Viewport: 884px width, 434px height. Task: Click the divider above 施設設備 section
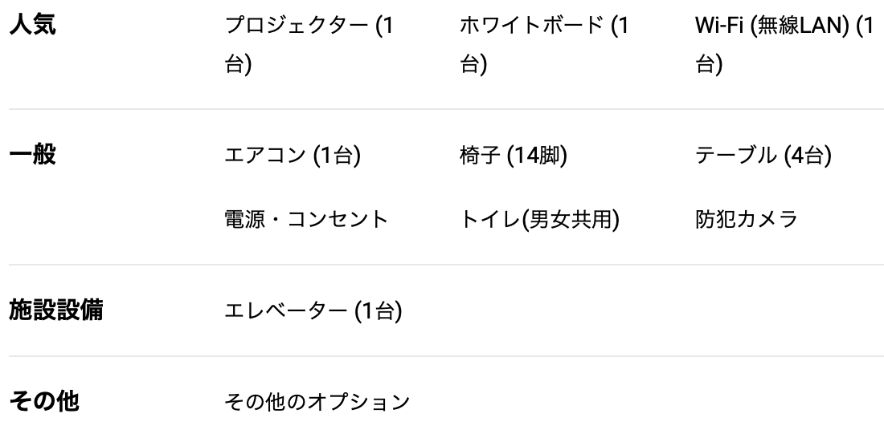pyautogui.click(x=446, y=265)
